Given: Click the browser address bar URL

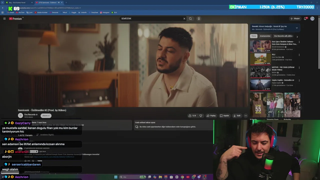Looking at the screenshot, I should coord(50,8).
